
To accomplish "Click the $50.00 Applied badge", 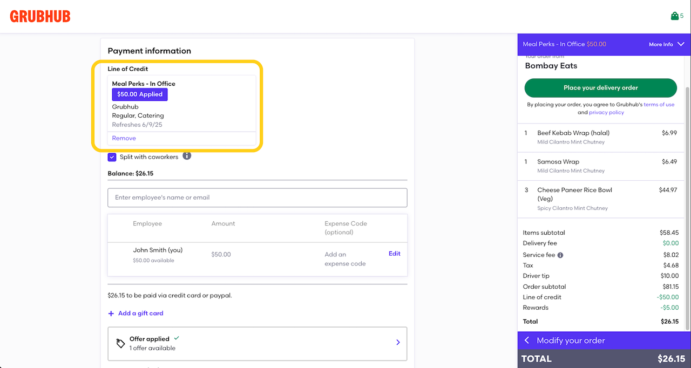I will 140,94.
